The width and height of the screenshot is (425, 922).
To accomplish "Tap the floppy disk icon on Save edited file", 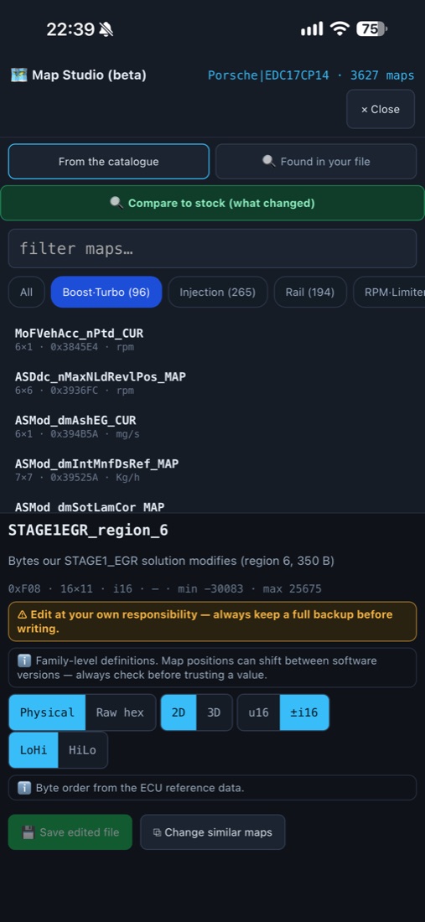I will (29, 832).
